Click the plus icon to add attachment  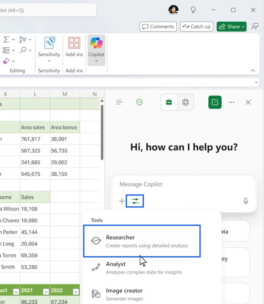pos(122,201)
